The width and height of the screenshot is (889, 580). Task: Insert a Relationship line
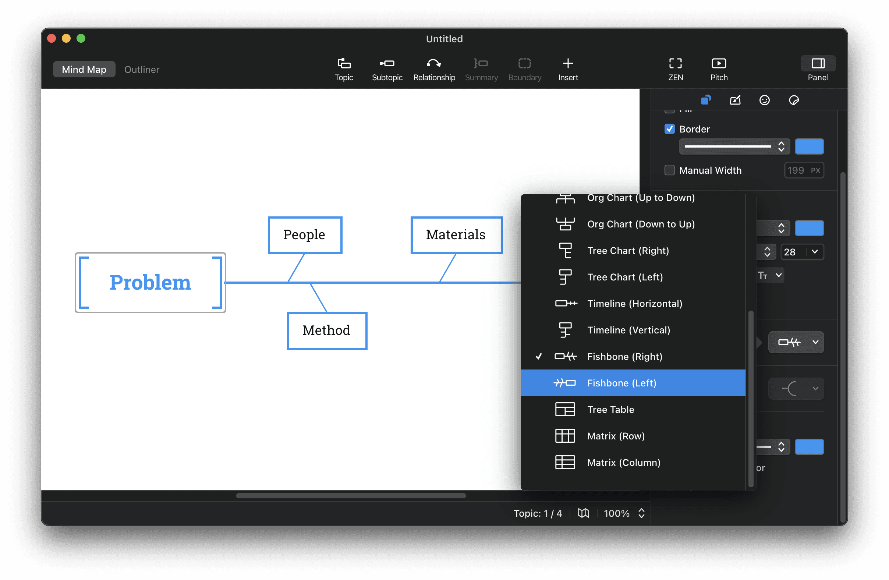(x=434, y=70)
